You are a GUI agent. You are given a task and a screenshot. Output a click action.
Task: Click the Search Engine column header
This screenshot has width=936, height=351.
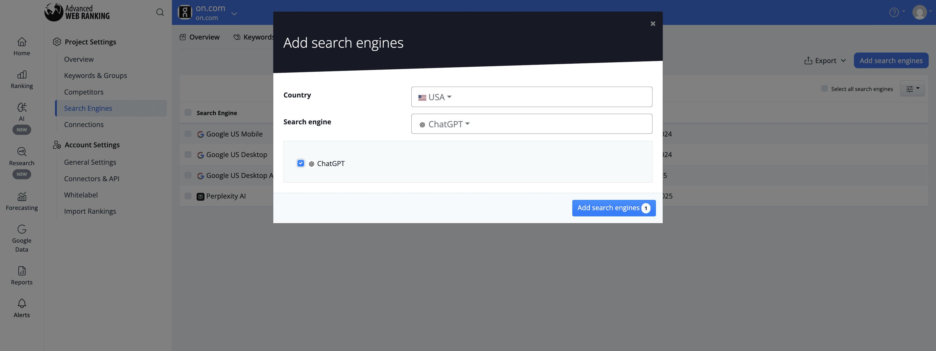(217, 113)
